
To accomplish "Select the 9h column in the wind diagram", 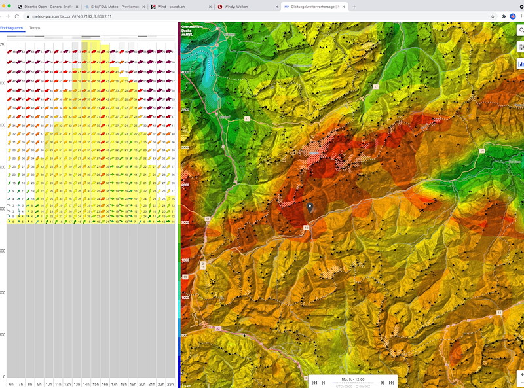I will point(39,384).
